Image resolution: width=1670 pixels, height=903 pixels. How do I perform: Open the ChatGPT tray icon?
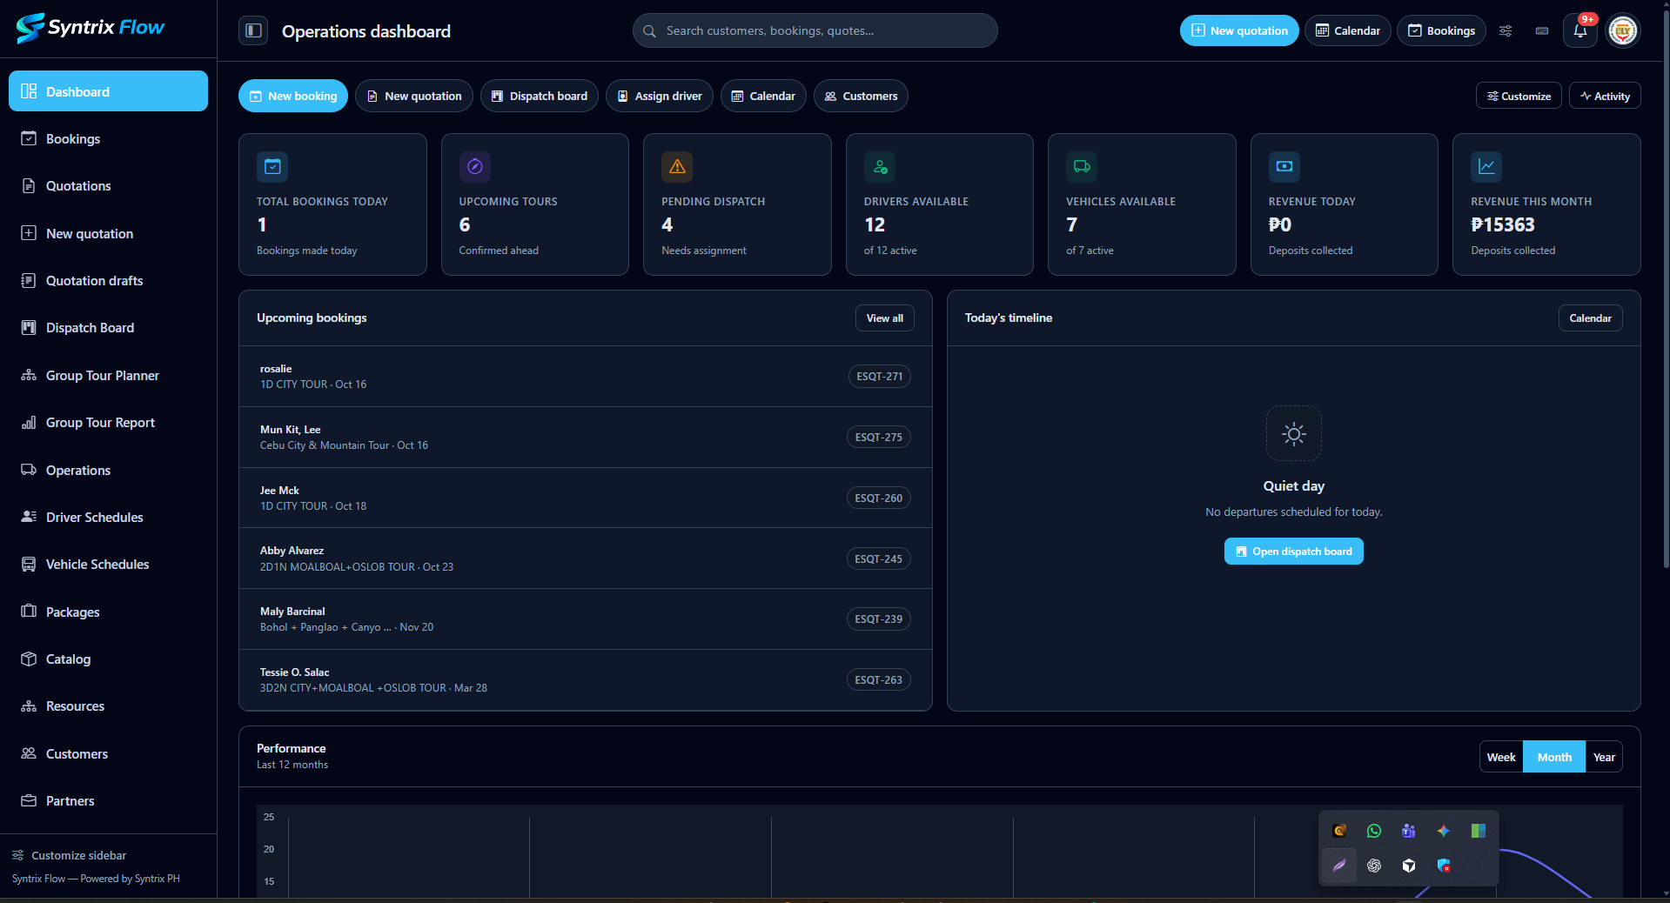[x=1374, y=866]
